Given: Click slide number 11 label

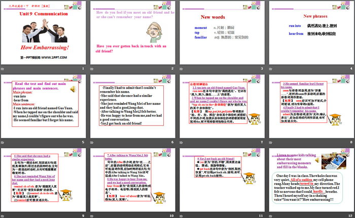Looking at the screenshot, I should tap(261, 216).
